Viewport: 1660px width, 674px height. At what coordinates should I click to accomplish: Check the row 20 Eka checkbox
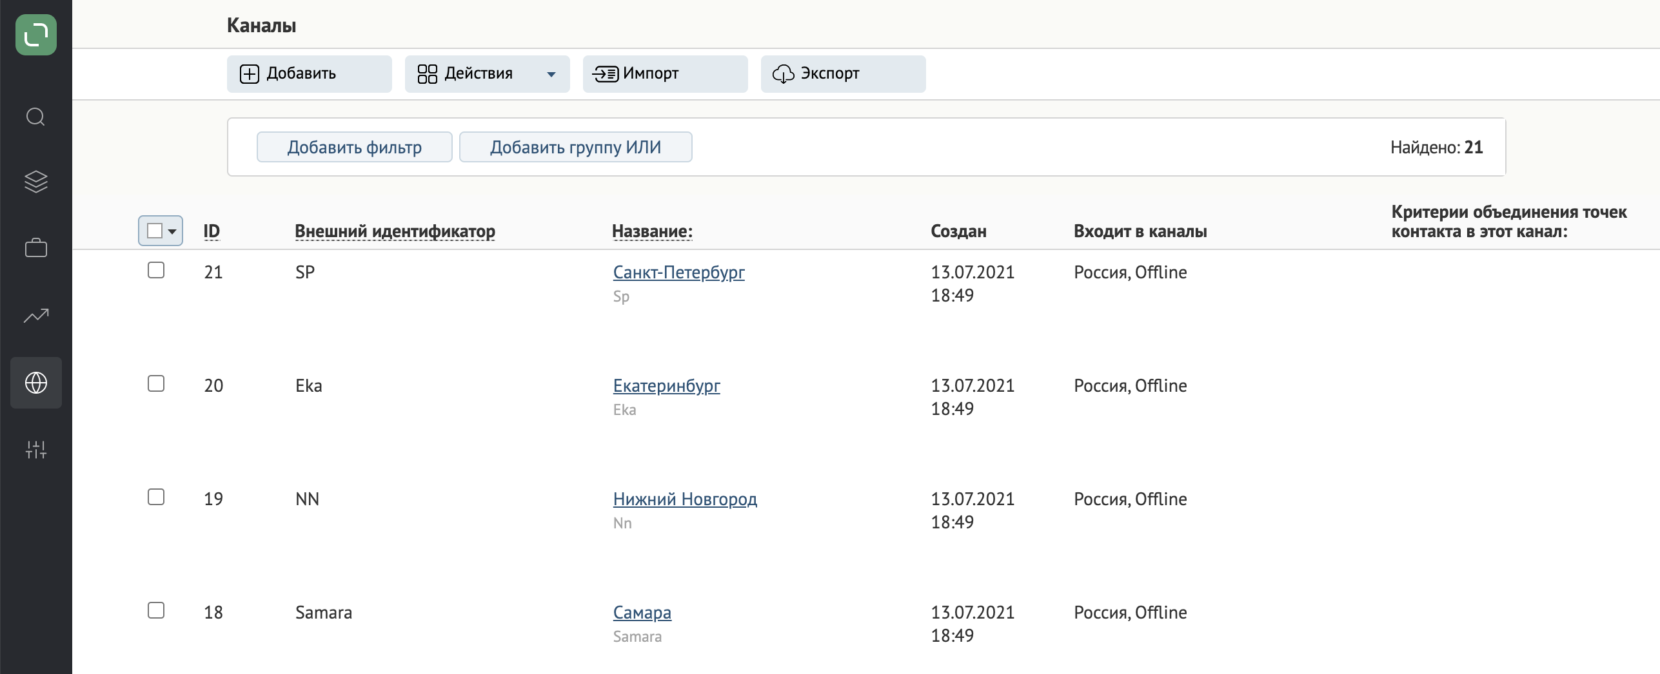point(156,383)
